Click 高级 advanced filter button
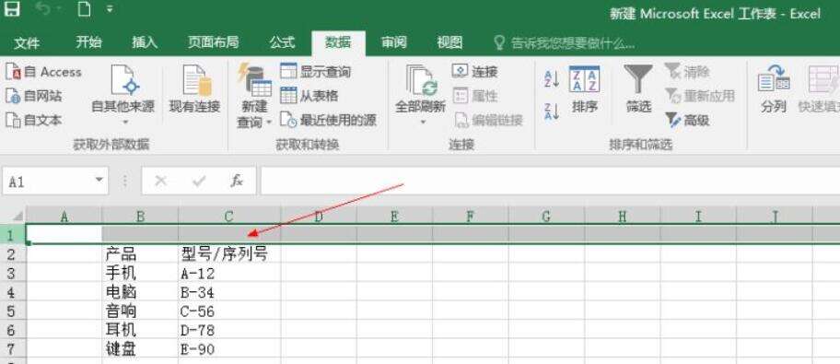The image size is (840, 364). pyautogui.click(x=687, y=120)
